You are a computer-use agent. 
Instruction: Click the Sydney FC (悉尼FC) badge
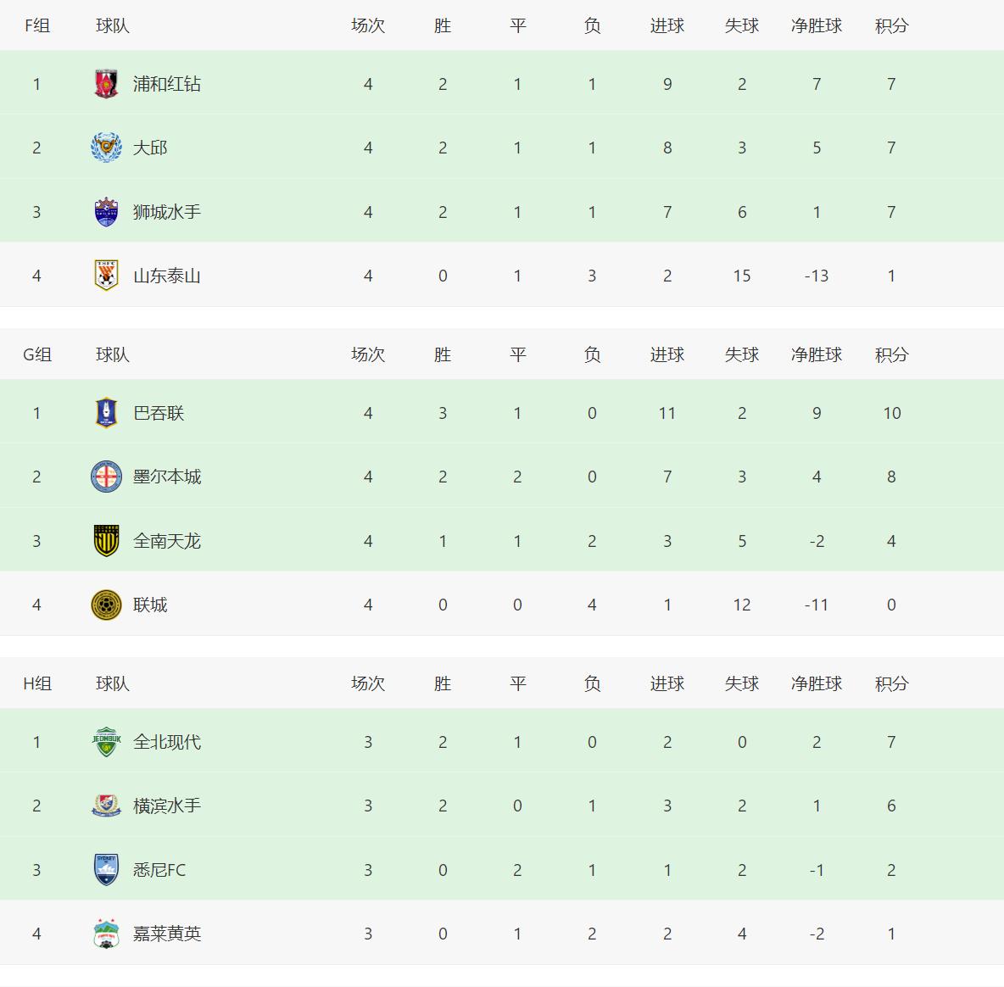pos(106,870)
